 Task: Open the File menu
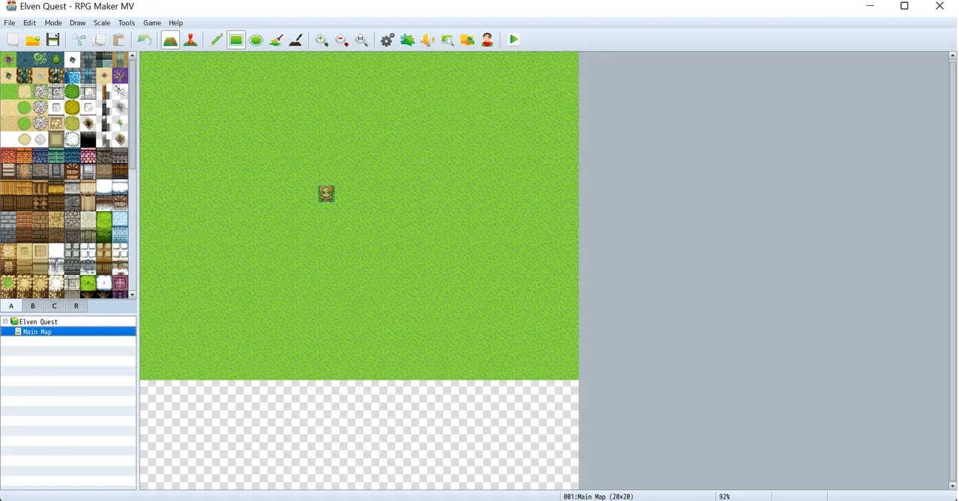[10, 23]
